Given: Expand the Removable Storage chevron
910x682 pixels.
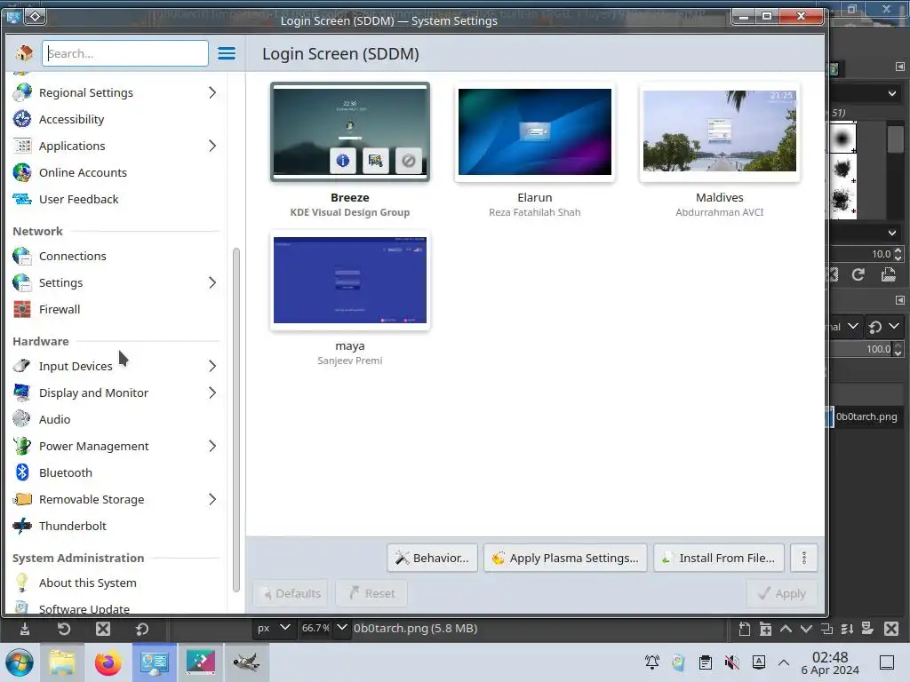Looking at the screenshot, I should point(212,500).
